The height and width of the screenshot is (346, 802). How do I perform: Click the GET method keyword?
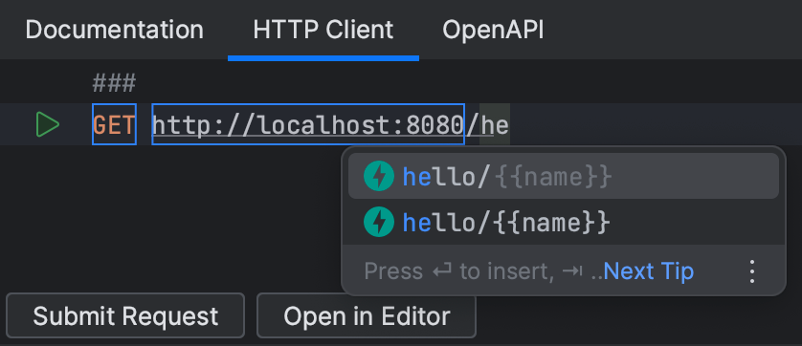coord(114,124)
